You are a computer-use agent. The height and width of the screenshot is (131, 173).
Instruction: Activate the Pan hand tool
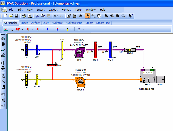[x=99, y=16]
